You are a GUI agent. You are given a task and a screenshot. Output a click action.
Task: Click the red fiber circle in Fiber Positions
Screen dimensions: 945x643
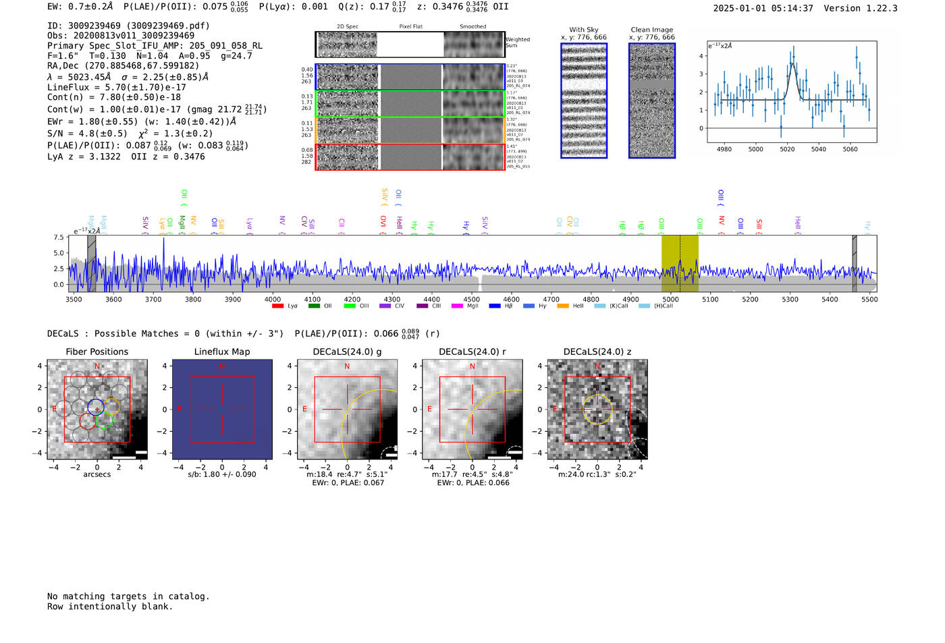coord(88,421)
